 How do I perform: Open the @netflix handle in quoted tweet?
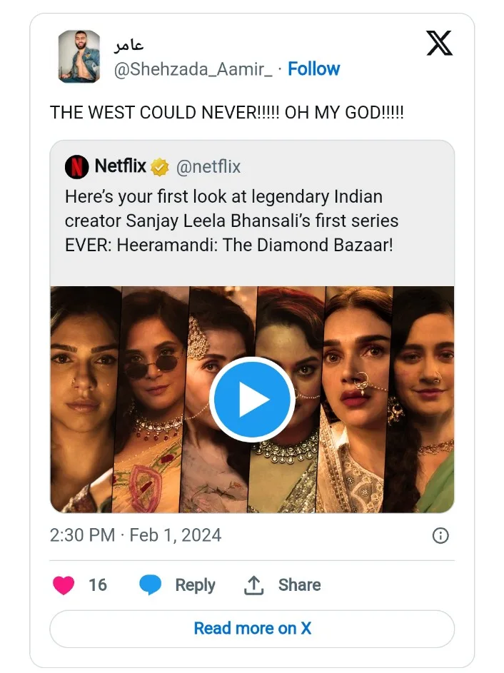click(208, 167)
